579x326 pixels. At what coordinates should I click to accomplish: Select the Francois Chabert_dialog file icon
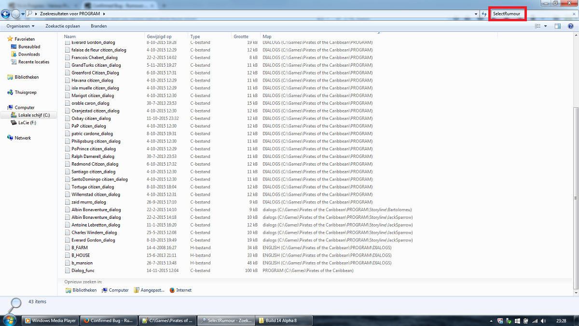click(x=68, y=57)
